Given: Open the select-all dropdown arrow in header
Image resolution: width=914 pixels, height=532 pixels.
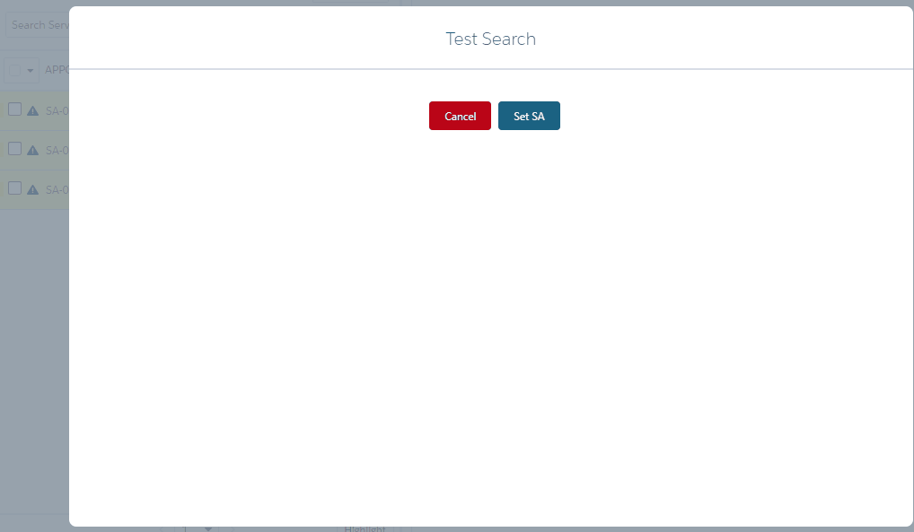Looking at the screenshot, I should pos(31,70).
